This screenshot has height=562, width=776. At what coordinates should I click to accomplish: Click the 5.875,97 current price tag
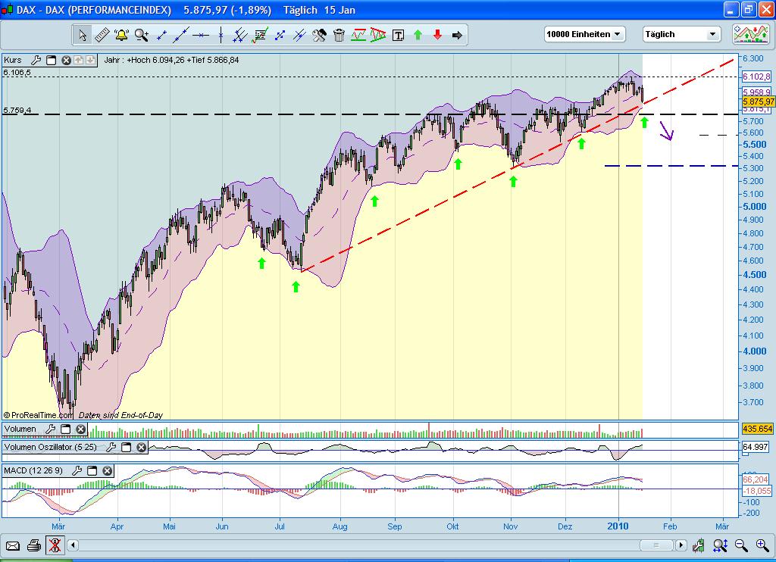(x=759, y=101)
